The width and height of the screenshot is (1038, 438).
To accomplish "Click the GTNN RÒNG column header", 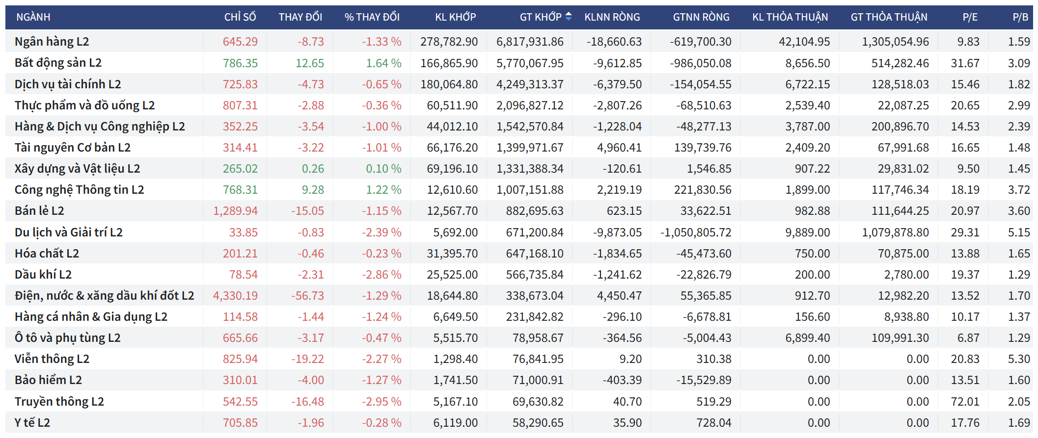I will tap(701, 17).
